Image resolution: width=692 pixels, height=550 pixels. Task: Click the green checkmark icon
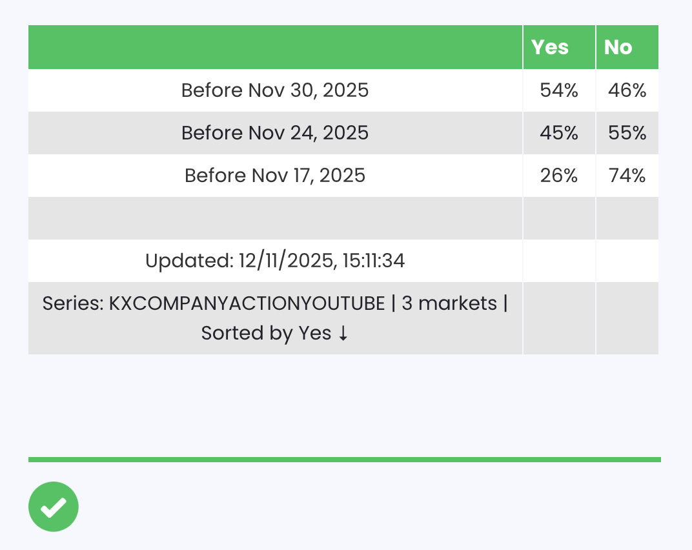[x=54, y=507]
